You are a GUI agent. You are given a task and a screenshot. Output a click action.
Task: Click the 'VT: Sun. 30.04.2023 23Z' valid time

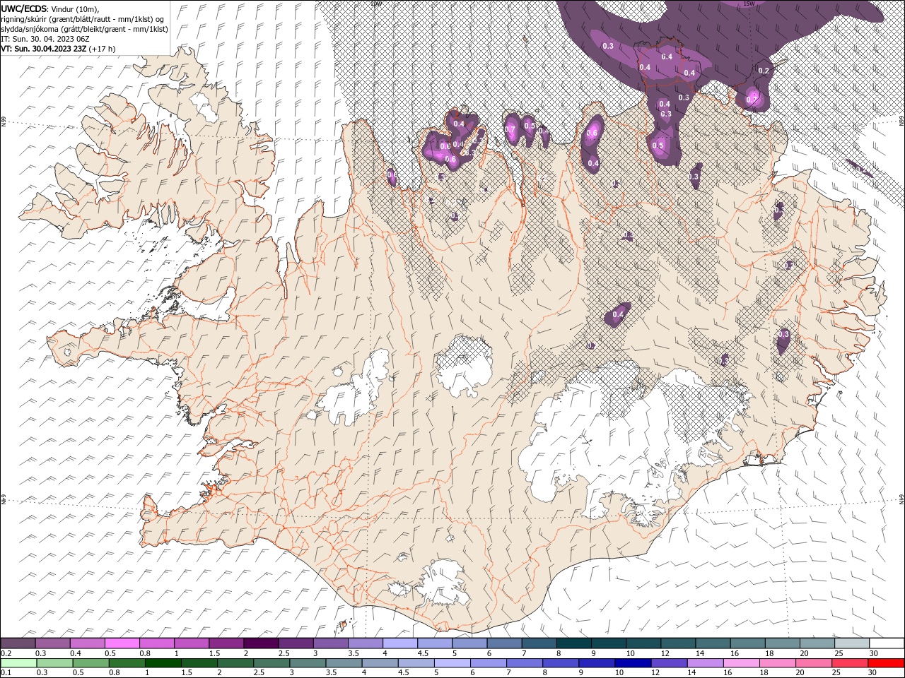tap(44, 49)
